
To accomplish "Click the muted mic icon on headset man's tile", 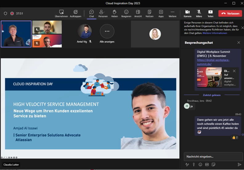I will tap(37, 43).
